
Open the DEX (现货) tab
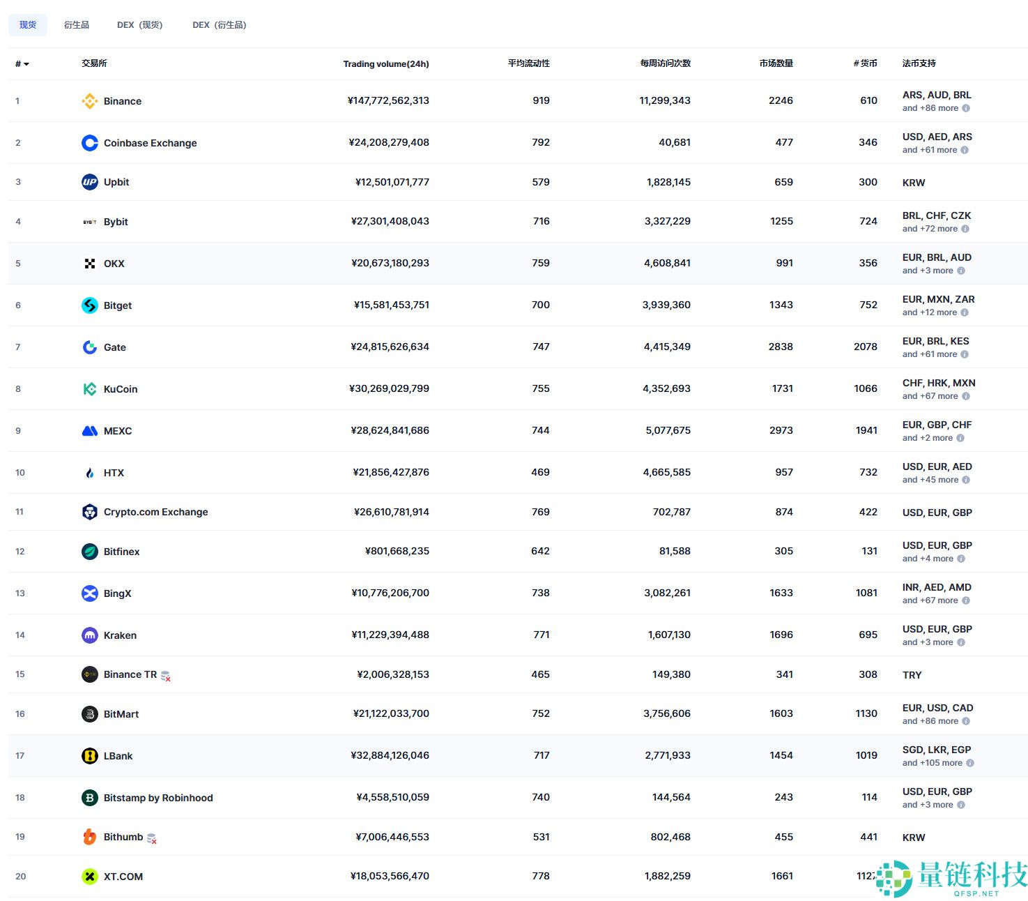pyautogui.click(x=139, y=25)
